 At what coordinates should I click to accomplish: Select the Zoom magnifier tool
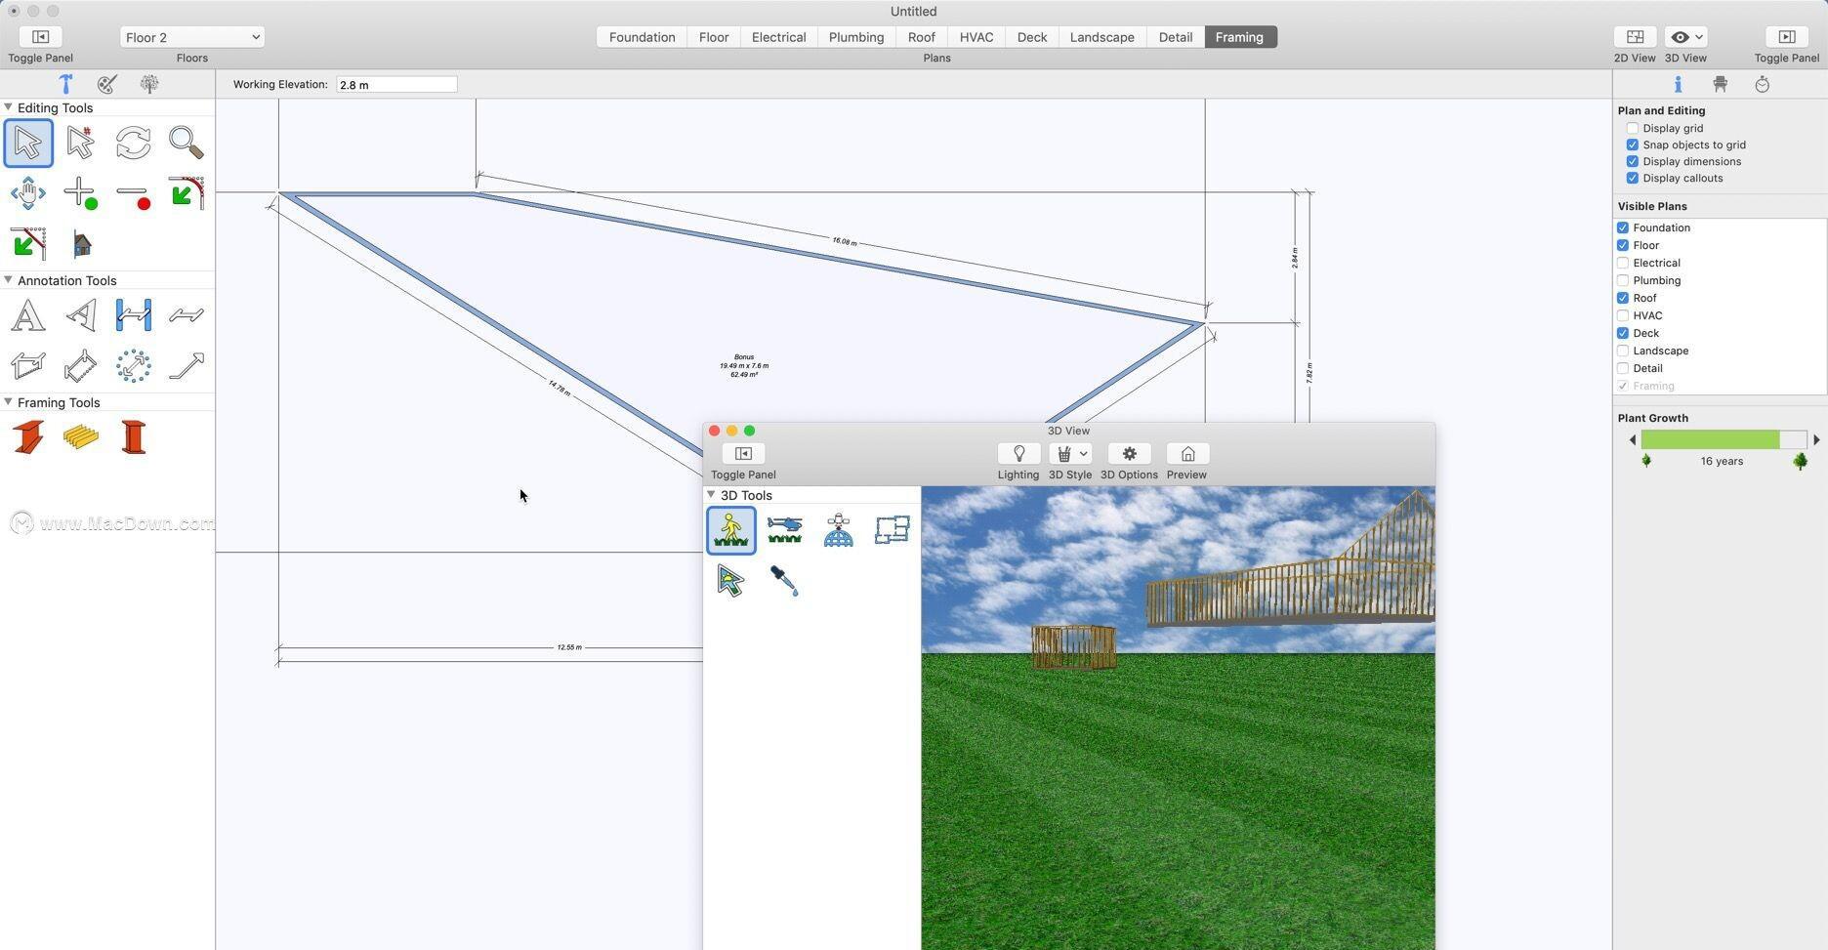(186, 143)
